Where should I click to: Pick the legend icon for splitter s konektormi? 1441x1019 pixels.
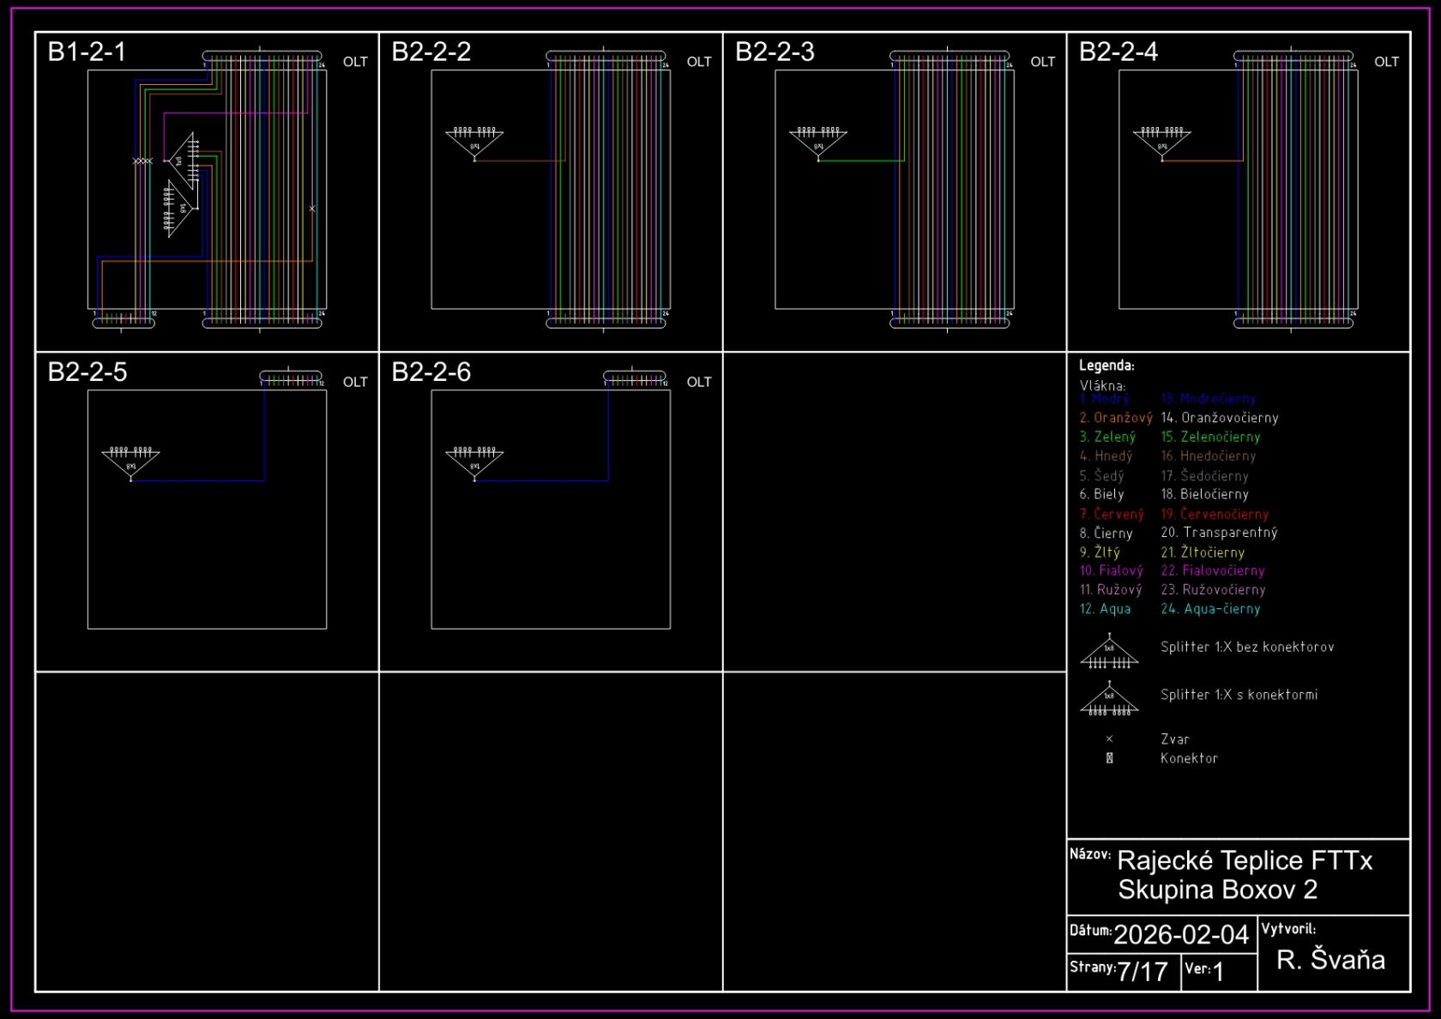1109,701
